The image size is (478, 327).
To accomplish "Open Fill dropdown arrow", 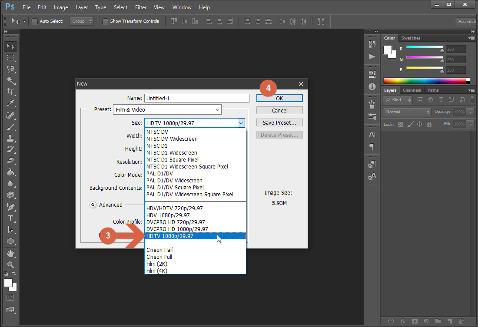I will 470,124.
